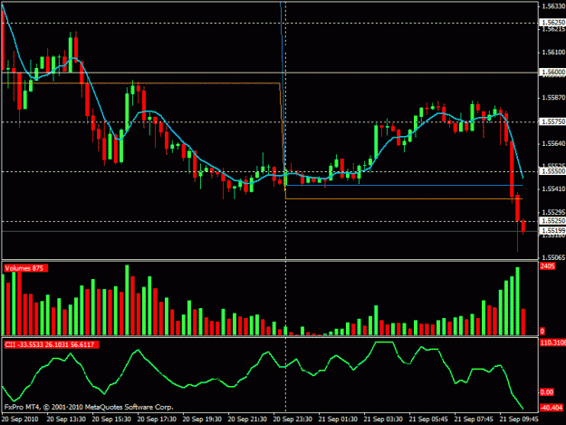The image size is (566, 425).
Task: Click the 1.56100 price scale value
Action: coord(553,53)
